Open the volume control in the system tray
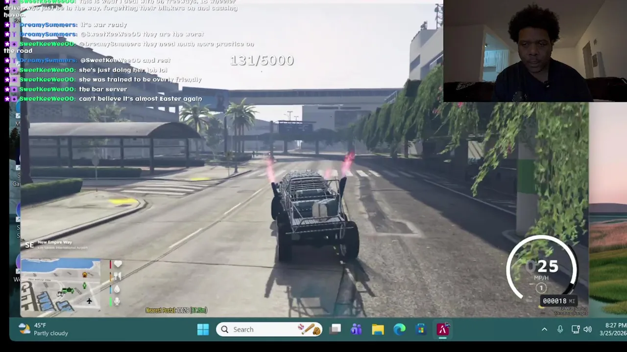 (588, 330)
